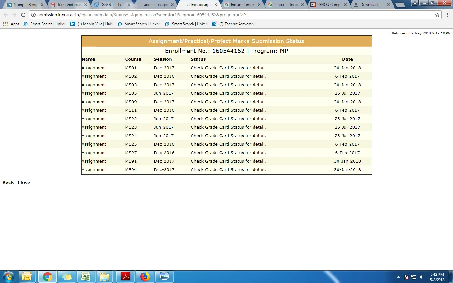
Task: Show hidden system tray icons
Action: click(x=398, y=277)
